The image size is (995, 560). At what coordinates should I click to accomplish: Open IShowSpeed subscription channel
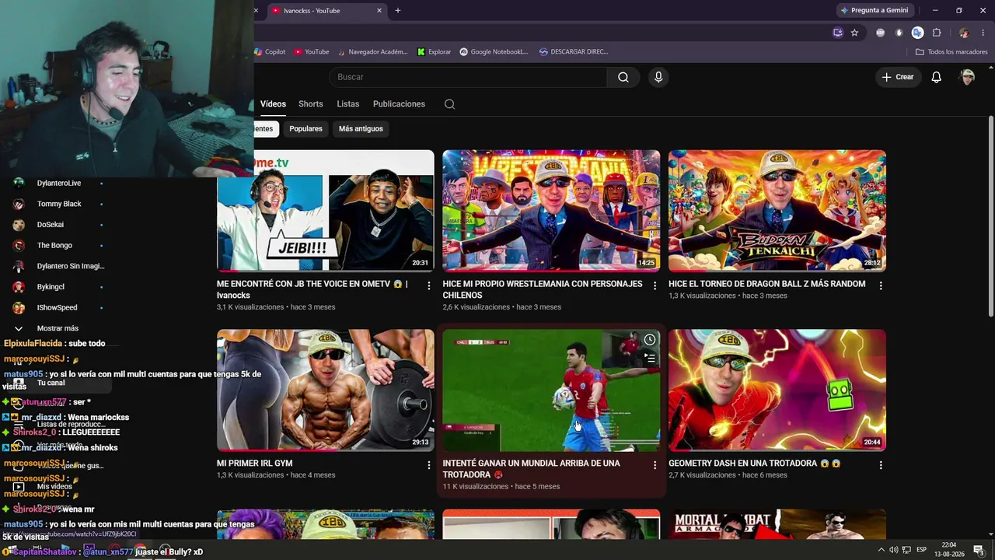pos(58,307)
